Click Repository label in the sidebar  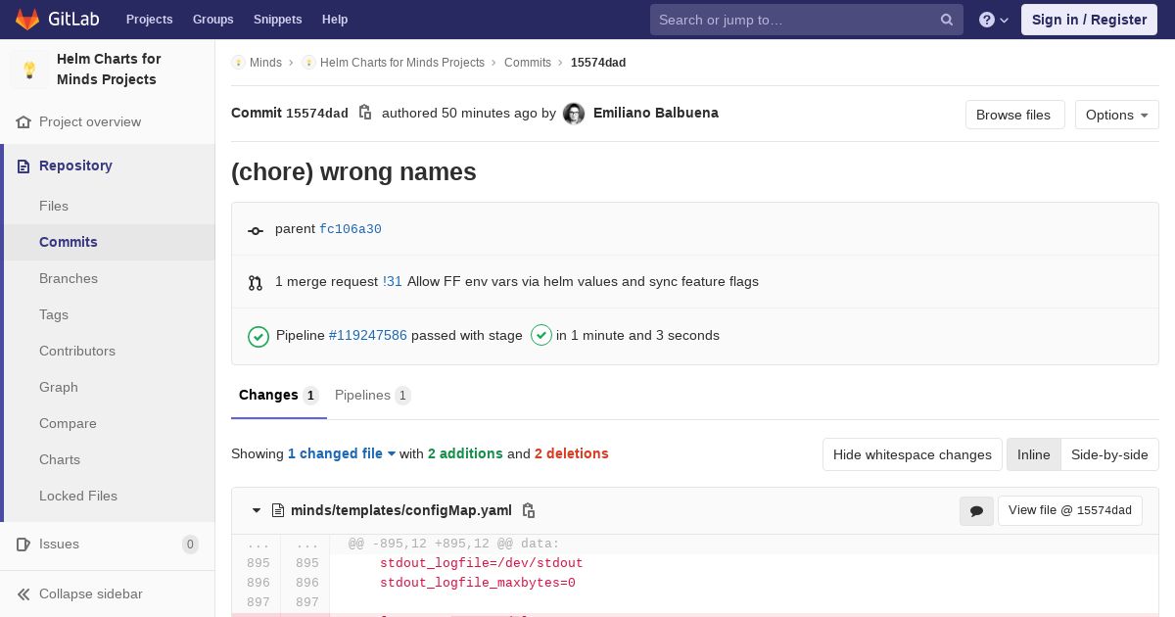pyautogui.click(x=75, y=166)
